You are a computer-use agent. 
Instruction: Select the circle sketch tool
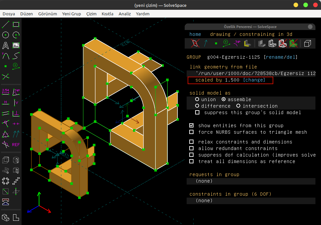[6, 35]
